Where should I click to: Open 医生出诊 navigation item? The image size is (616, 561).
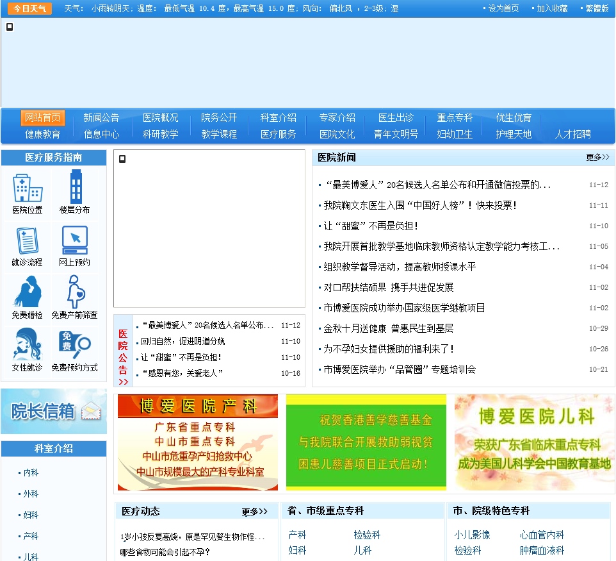396,117
